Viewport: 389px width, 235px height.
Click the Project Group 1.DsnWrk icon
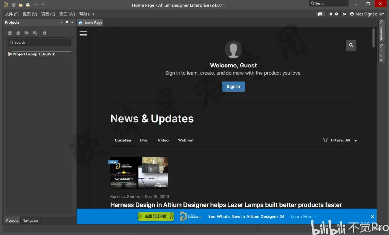click(9, 54)
